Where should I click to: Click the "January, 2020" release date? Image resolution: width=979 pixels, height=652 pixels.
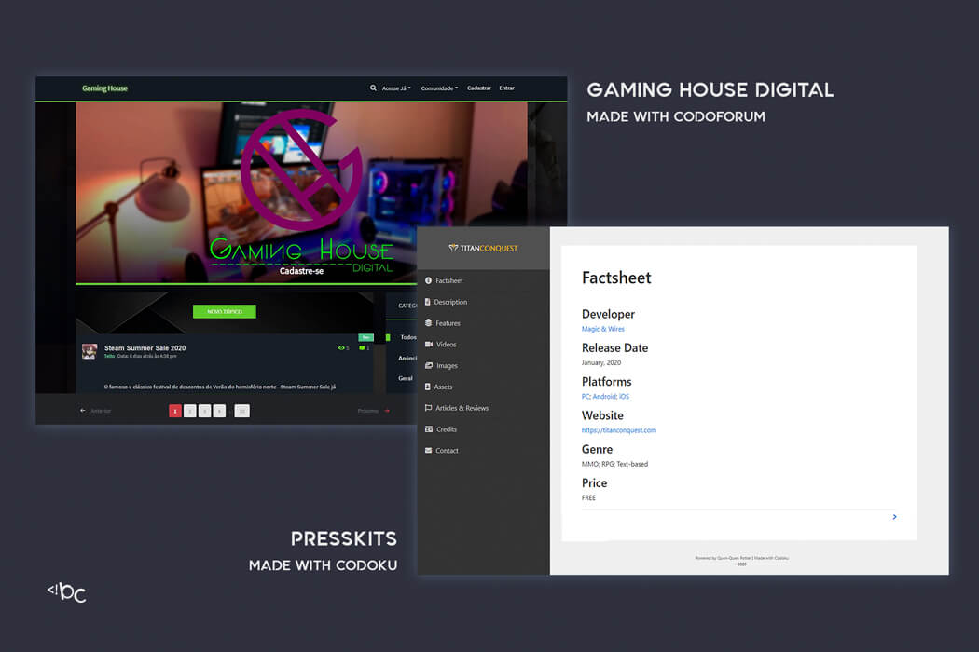point(601,362)
